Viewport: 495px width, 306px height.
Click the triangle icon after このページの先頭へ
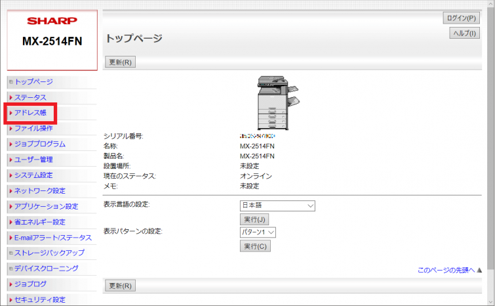[479, 270]
